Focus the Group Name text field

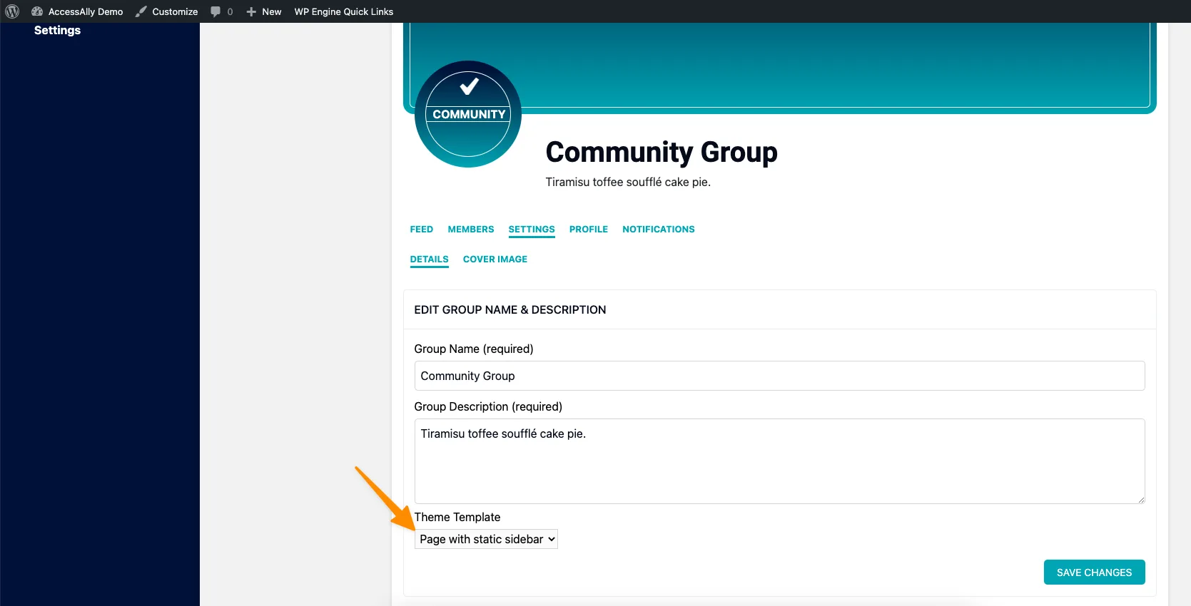click(779, 376)
